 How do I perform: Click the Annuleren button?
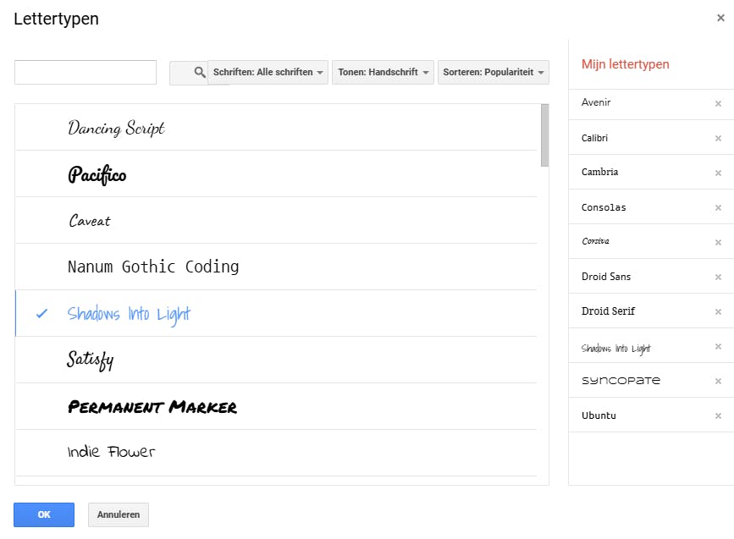point(119,514)
